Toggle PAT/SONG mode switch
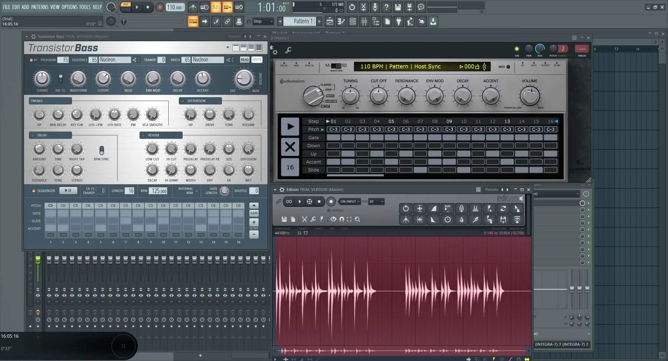 coord(126,7)
